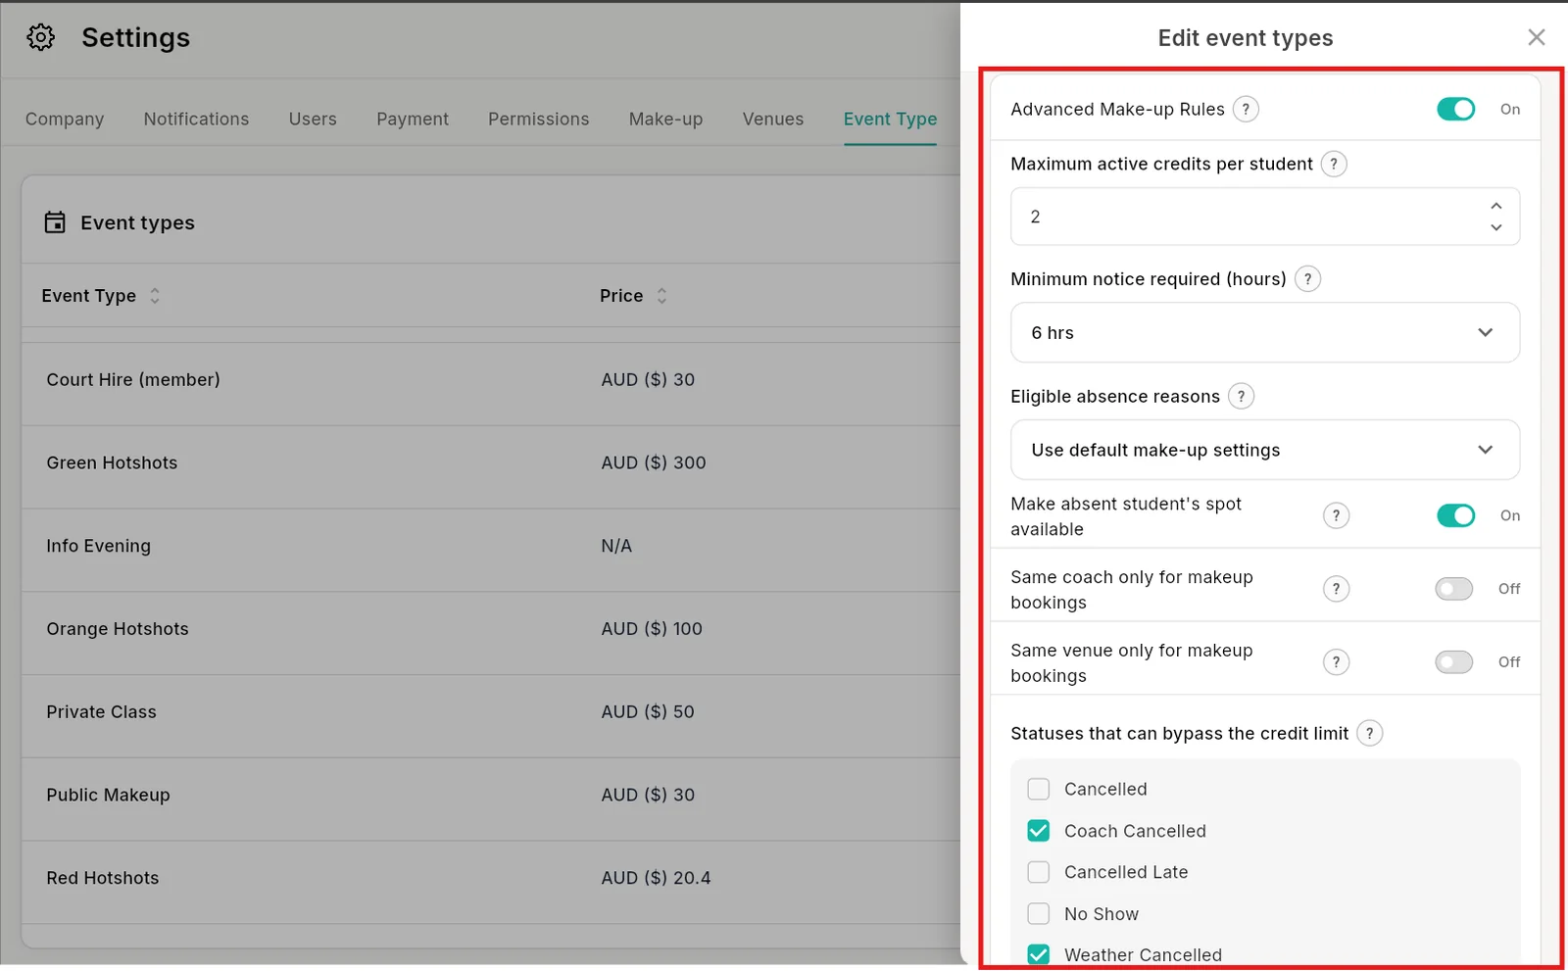This screenshot has width=1568, height=971.
Task: Click the Settings gear icon
Action: coord(40,37)
